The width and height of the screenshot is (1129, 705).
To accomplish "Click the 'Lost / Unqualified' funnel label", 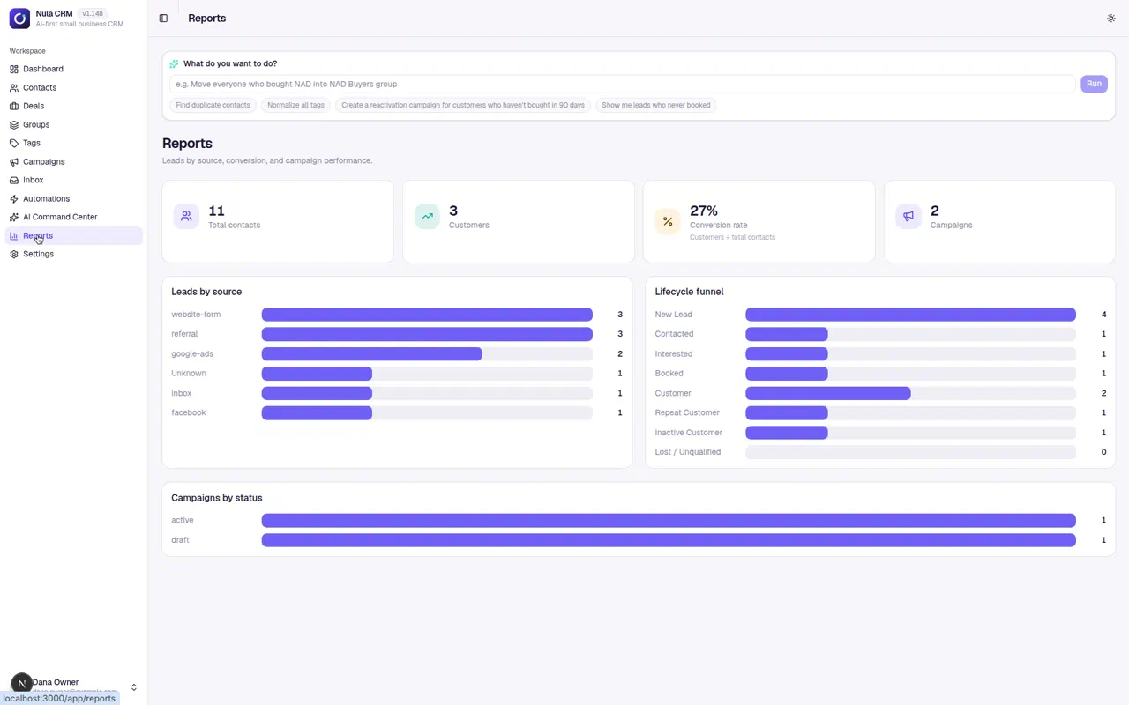I will point(688,452).
